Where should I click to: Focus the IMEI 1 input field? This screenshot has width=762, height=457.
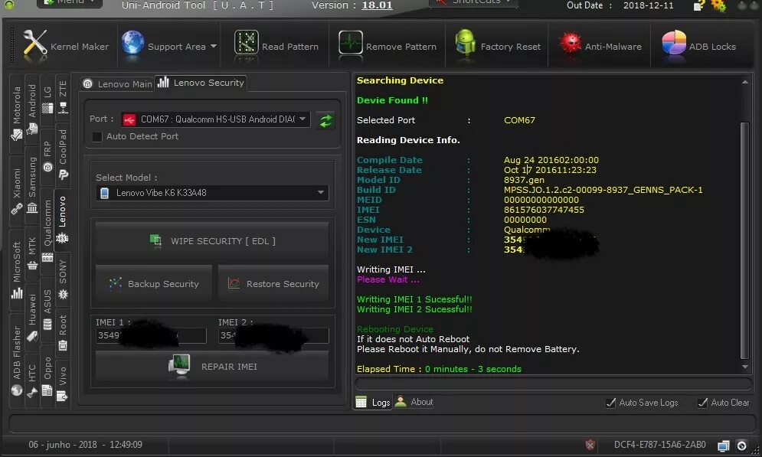(151, 335)
